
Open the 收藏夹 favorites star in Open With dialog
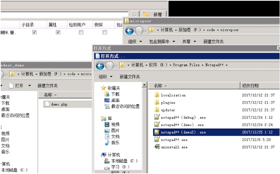[x=103, y=88]
